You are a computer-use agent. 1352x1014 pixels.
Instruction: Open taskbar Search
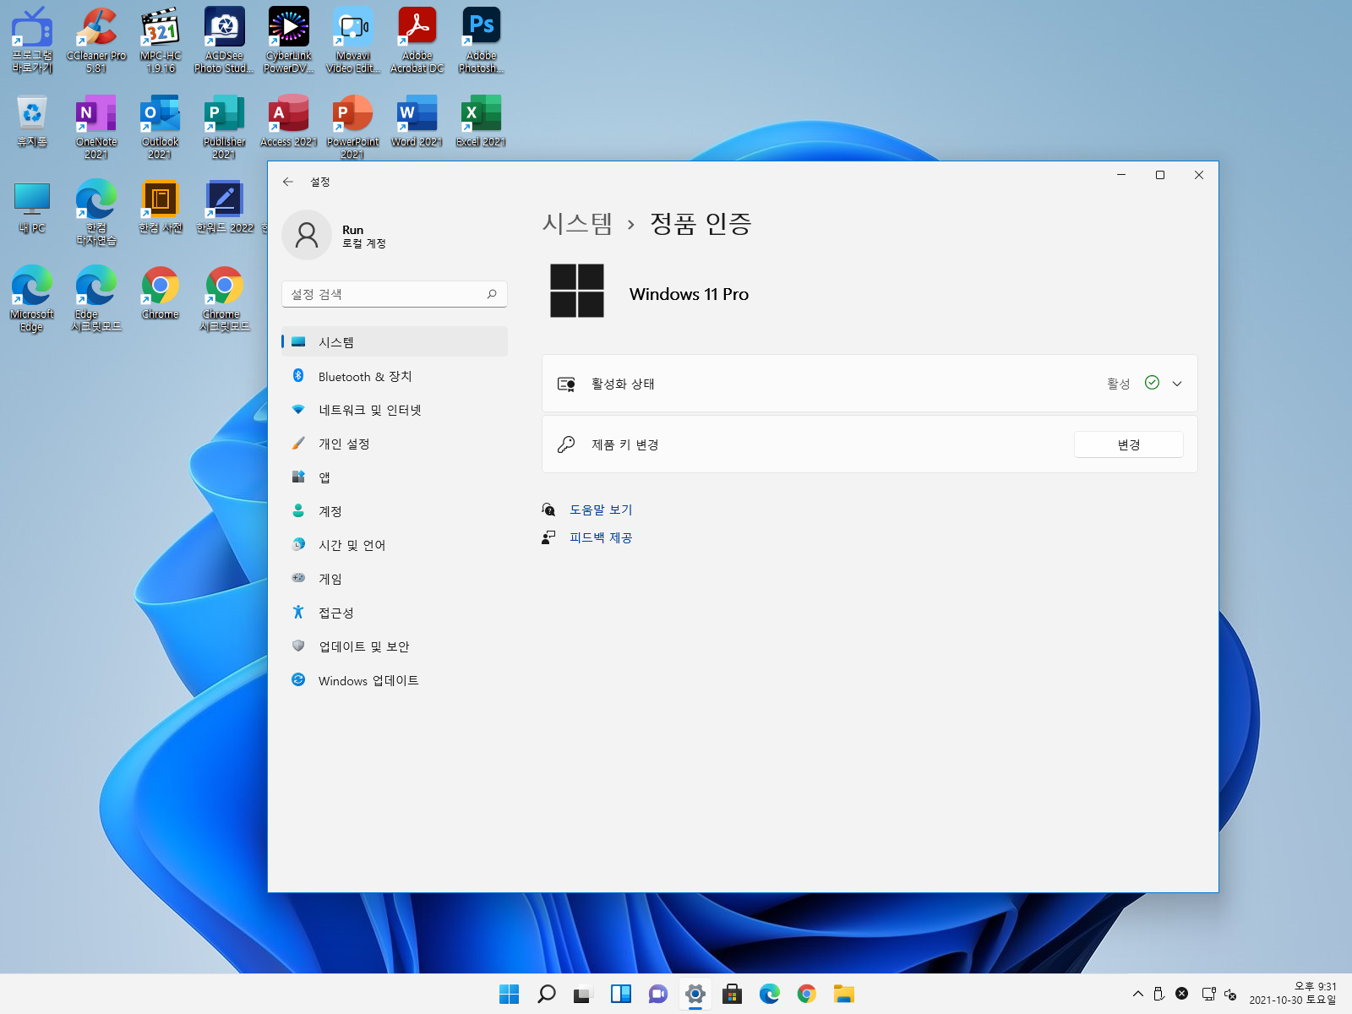(x=547, y=994)
